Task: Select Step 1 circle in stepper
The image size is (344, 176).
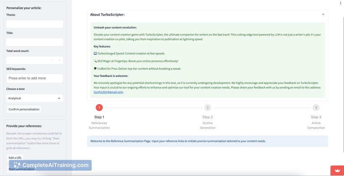Action: pos(99,108)
